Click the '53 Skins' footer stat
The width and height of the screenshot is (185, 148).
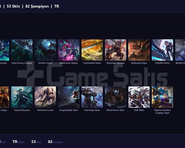[36, 142]
